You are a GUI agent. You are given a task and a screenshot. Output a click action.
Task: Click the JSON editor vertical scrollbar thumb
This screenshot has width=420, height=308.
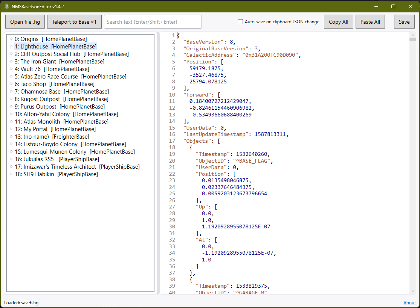[413, 40]
